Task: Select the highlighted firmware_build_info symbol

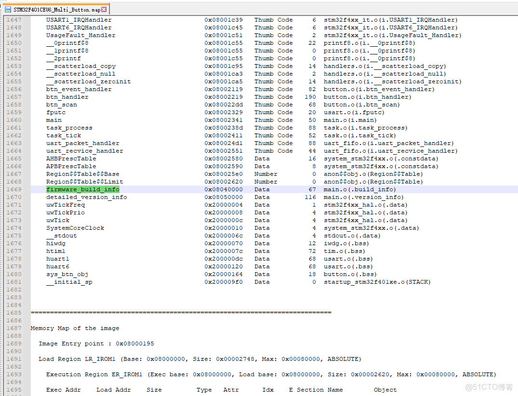Action: pos(83,189)
